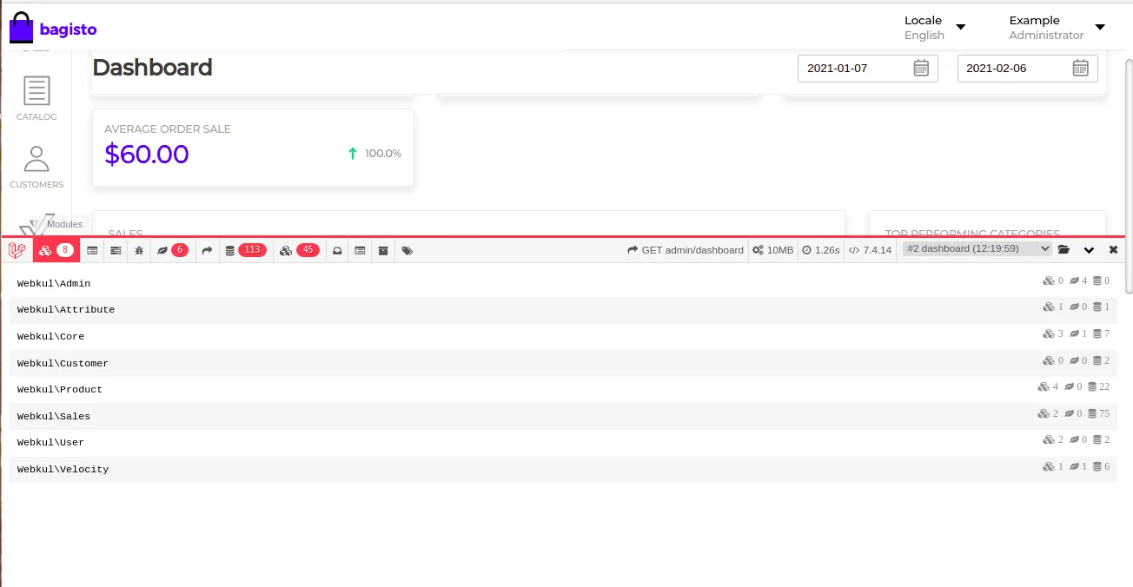The image size is (1133, 587).
Task: Open the Session archive box tab
Action: pos(383,250)
